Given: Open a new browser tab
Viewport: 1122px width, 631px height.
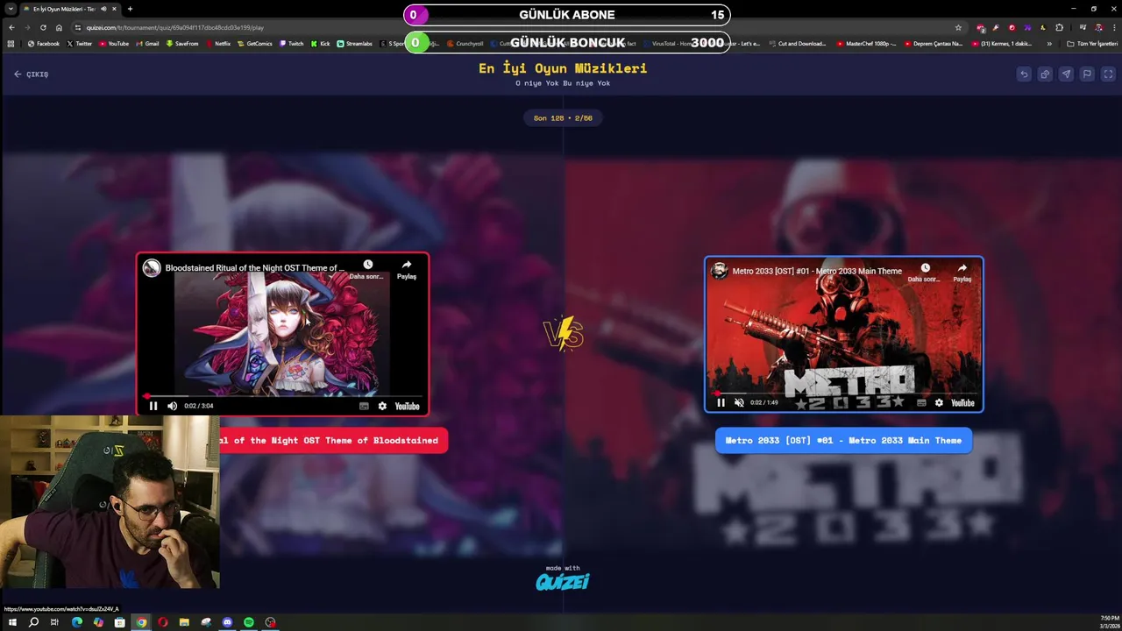Looking at the screenshot, I should tap(130, 9).
